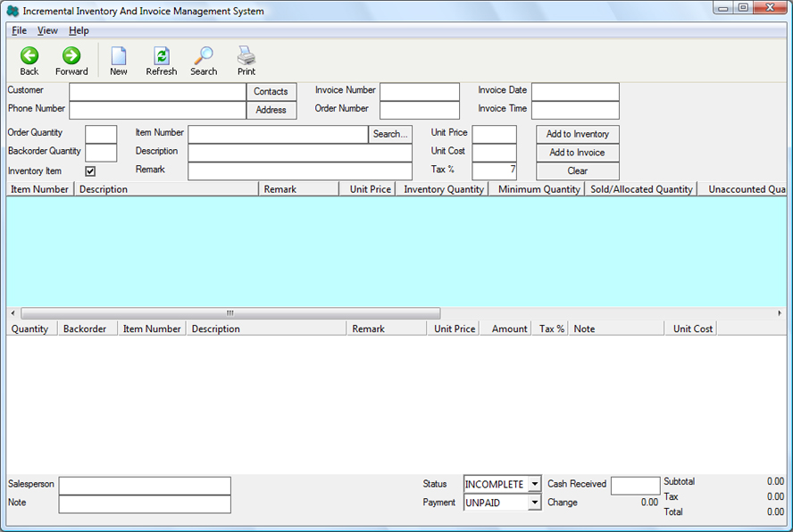Viewport: 793px width, 532px height.
Task: Click the green Forward arrow icon
Action: coord(71,56)
